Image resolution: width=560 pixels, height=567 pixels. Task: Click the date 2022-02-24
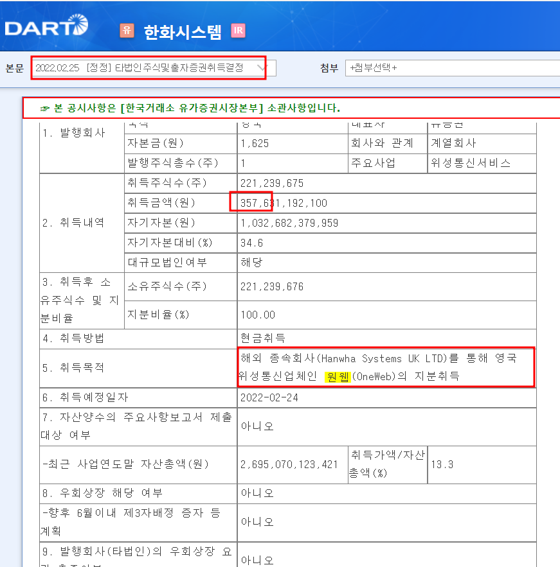coord(269,397)
